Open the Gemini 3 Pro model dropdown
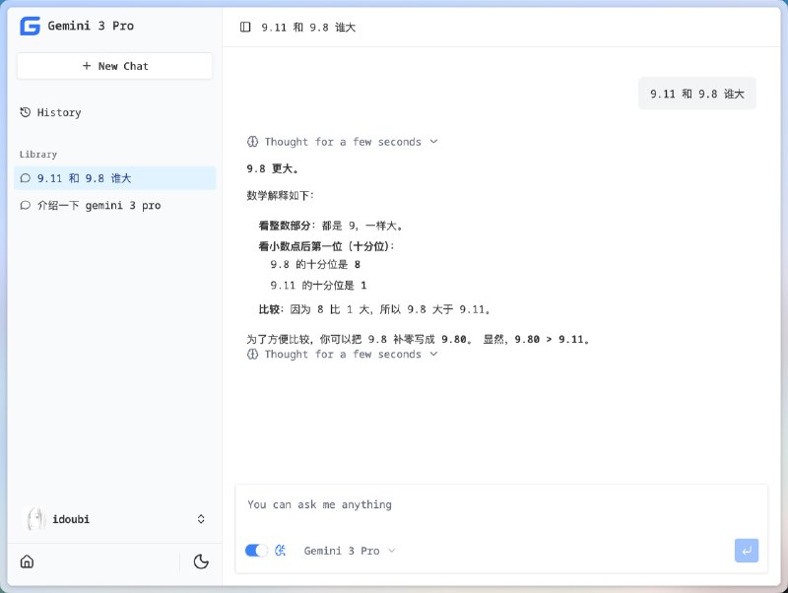The width and height of the screenshot is (788, 593). pyautogui.click(x=350, y=550)
